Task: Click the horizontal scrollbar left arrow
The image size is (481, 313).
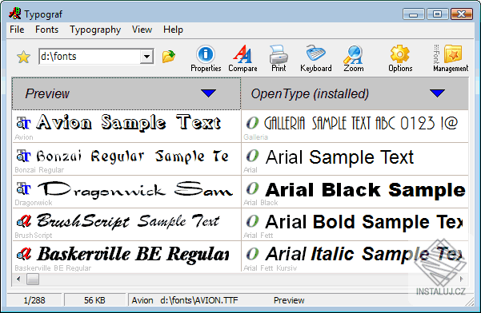Action: click(18, 279)
